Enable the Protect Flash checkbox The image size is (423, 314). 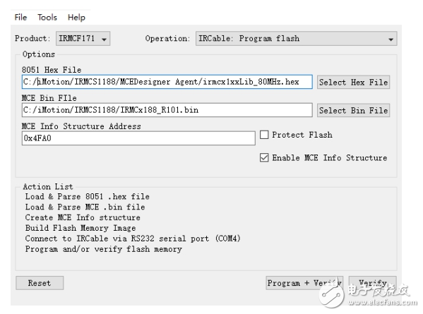pyautogui.click(x=264, y=135)
